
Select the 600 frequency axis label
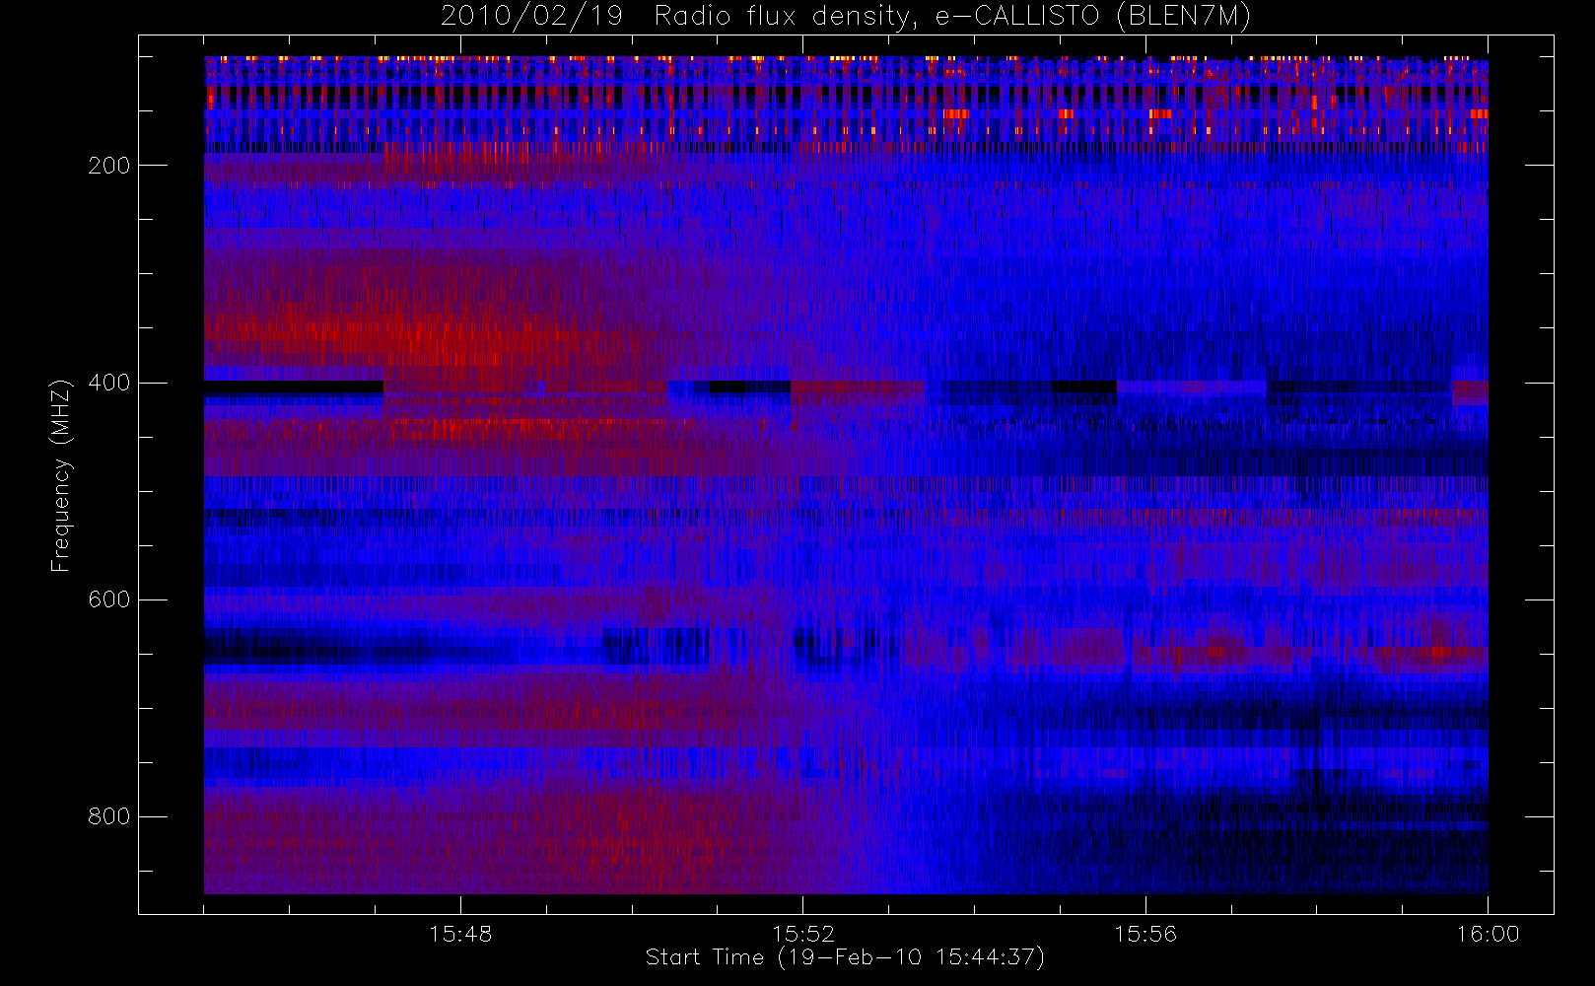pos(108,599)
